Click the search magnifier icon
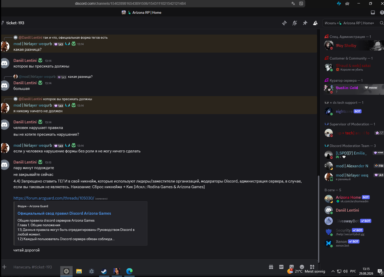 [381, 23]
